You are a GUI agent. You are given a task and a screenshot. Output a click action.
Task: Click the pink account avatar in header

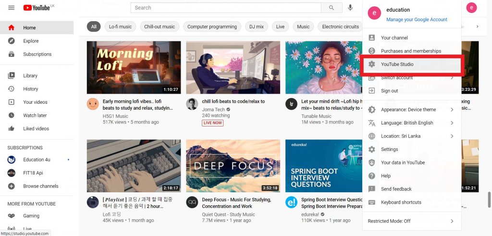(471, 8)
